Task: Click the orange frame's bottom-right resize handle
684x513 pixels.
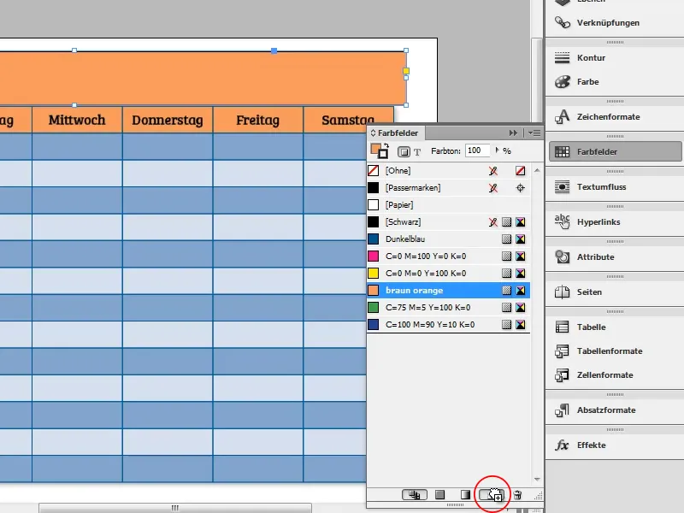Action: (x=406, y=105)
